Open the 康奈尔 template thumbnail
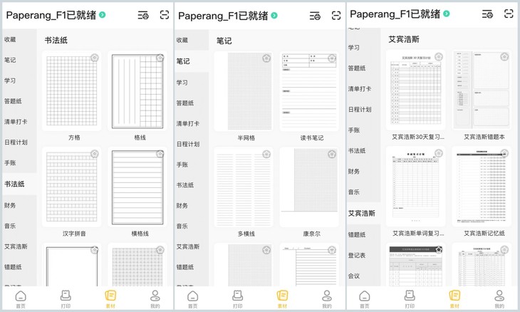Screen dimensions: 520x312 coord(309,187)
